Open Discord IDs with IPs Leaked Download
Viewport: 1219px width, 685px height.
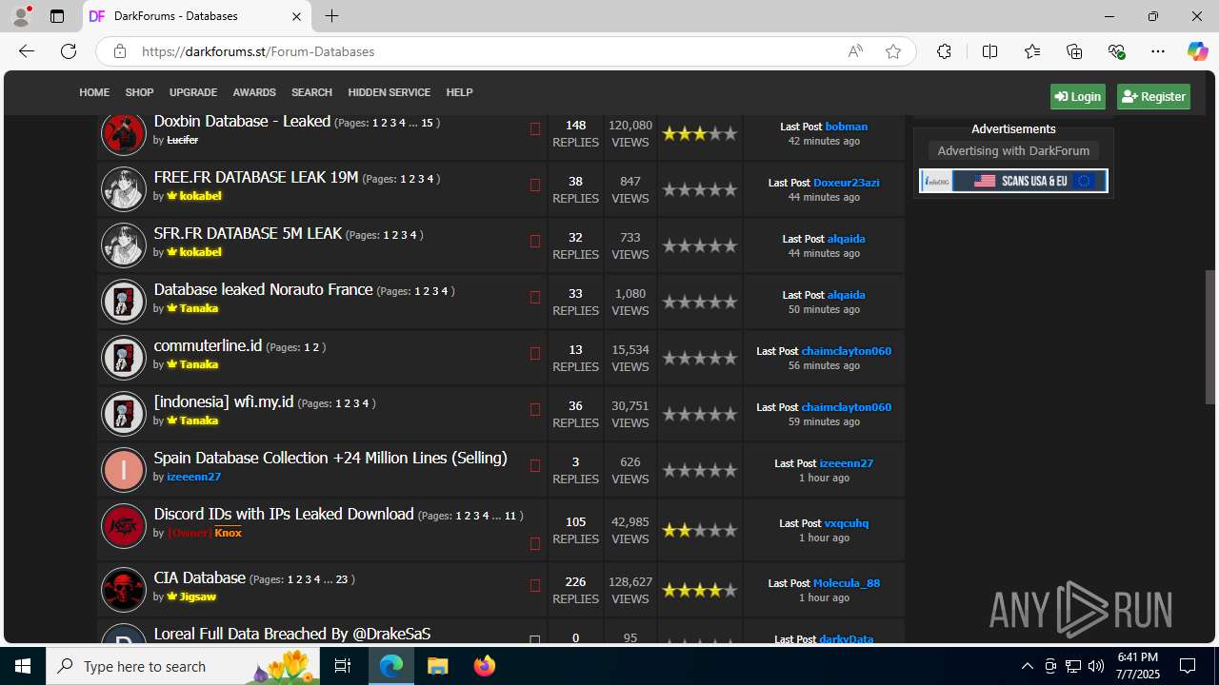[x=284, y=514]
